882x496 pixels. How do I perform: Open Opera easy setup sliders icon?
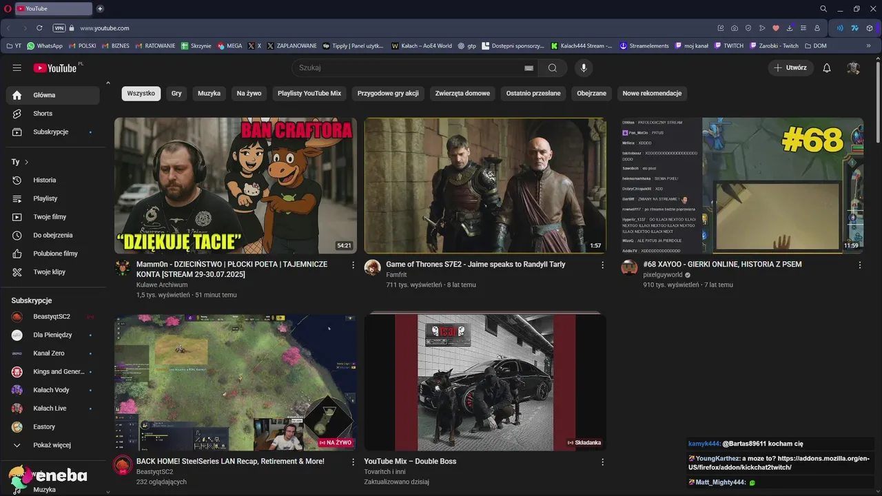coord(803,28)
